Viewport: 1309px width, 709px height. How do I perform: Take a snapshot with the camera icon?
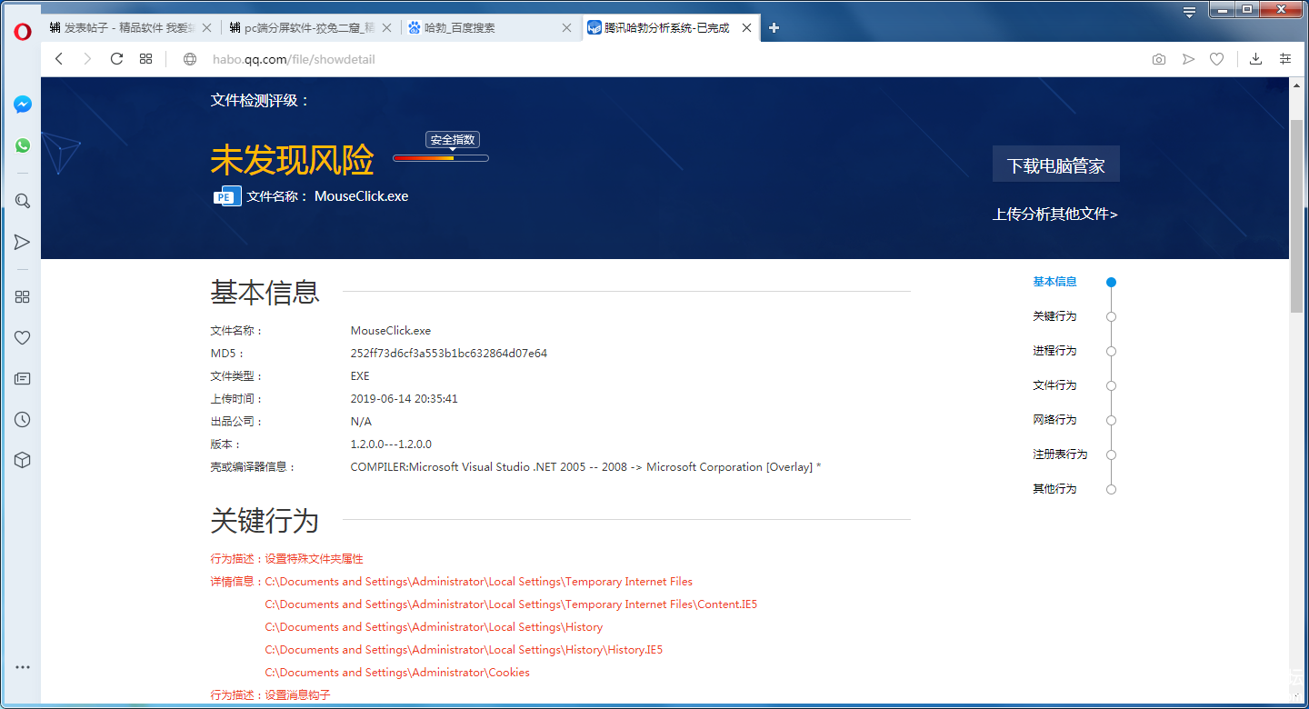pyautogui.click(x=1159, y=59)
